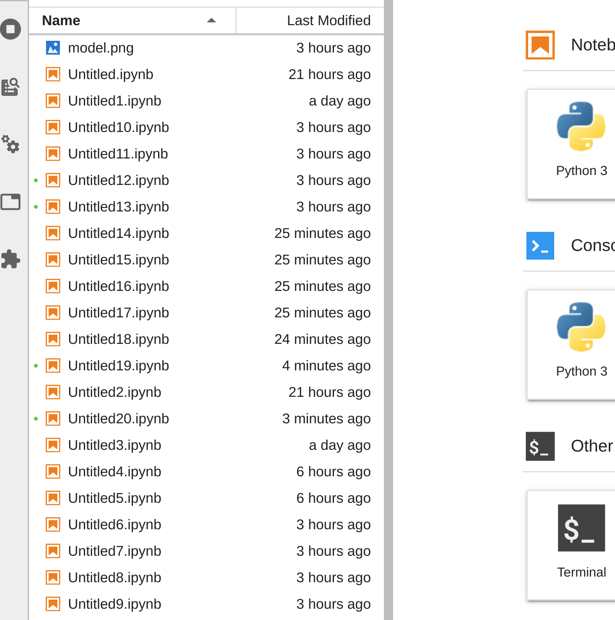The image size is (615, 620).
Task: Click the Console section header icon
Action: tap(540, 246)
